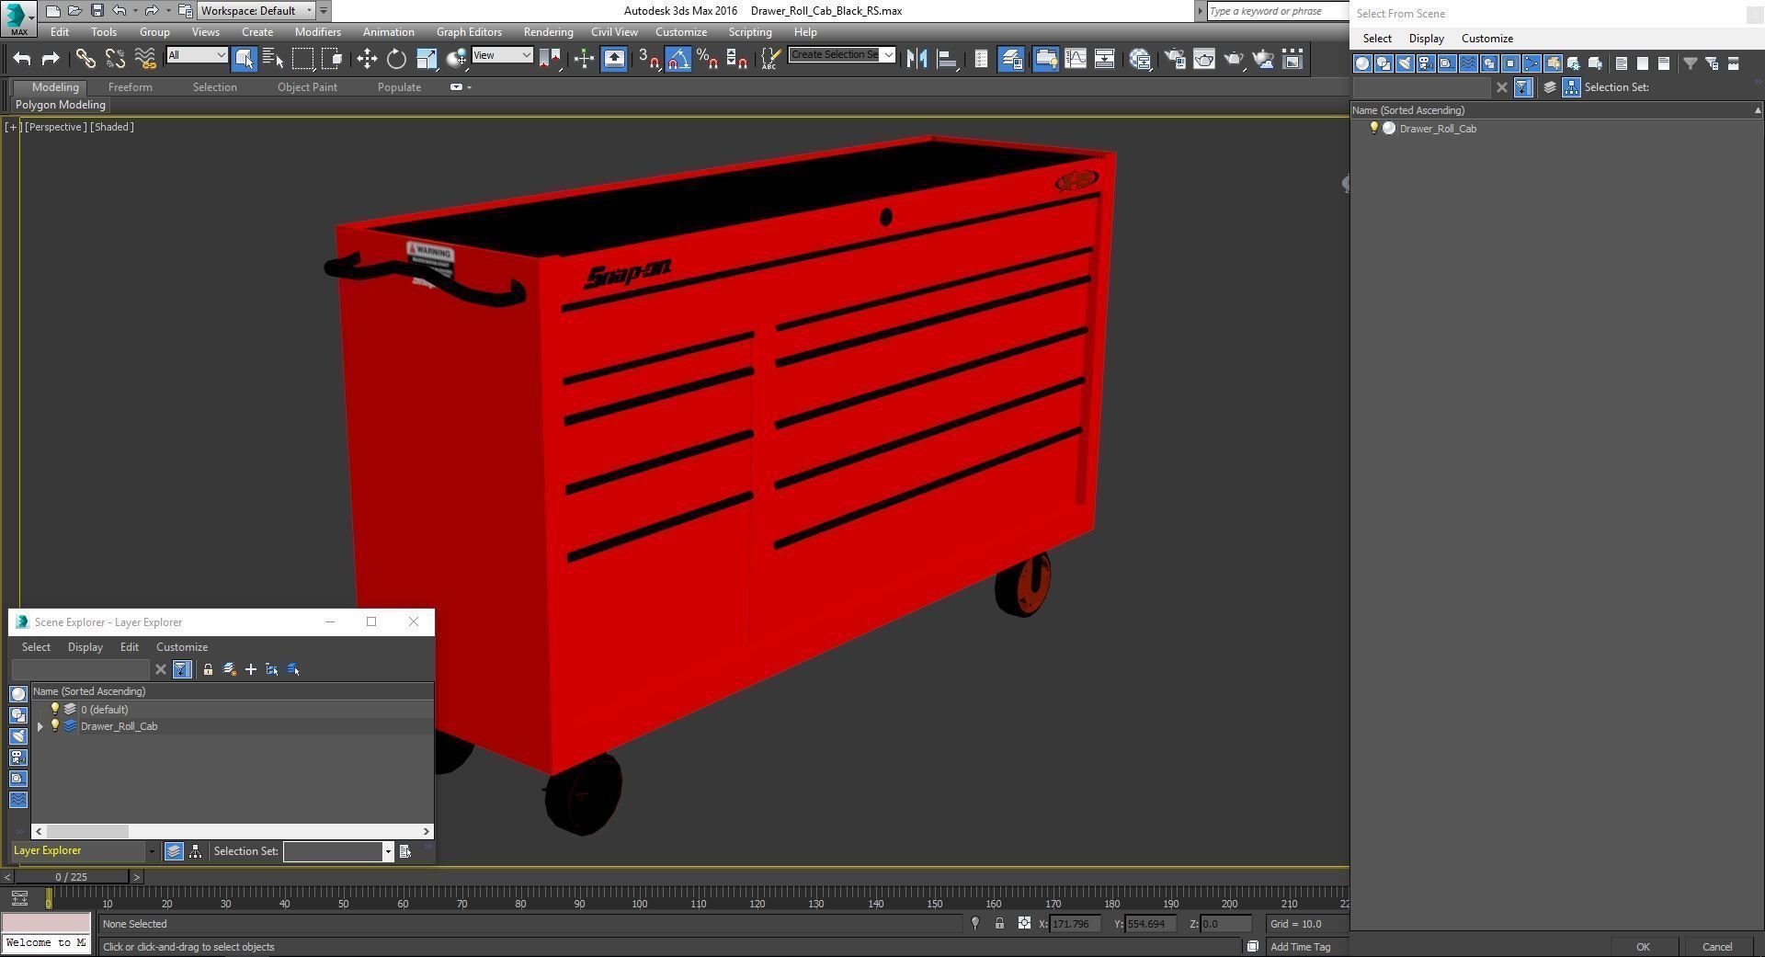The image size is (1765, 957).
Task: Open the Schematic View icon
Action: coord(1104,59)
